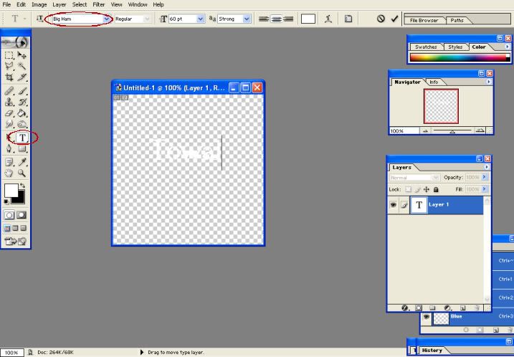Select the Rectangle shape tool
514x357 pixels.
[x=22, y=149]
